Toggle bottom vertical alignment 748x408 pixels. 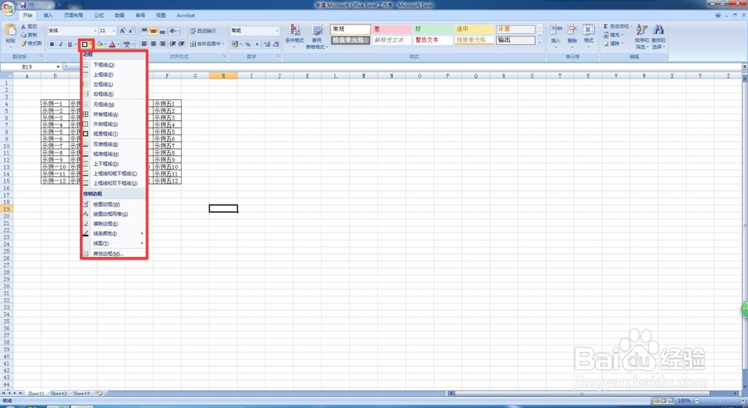click(162, 31)
